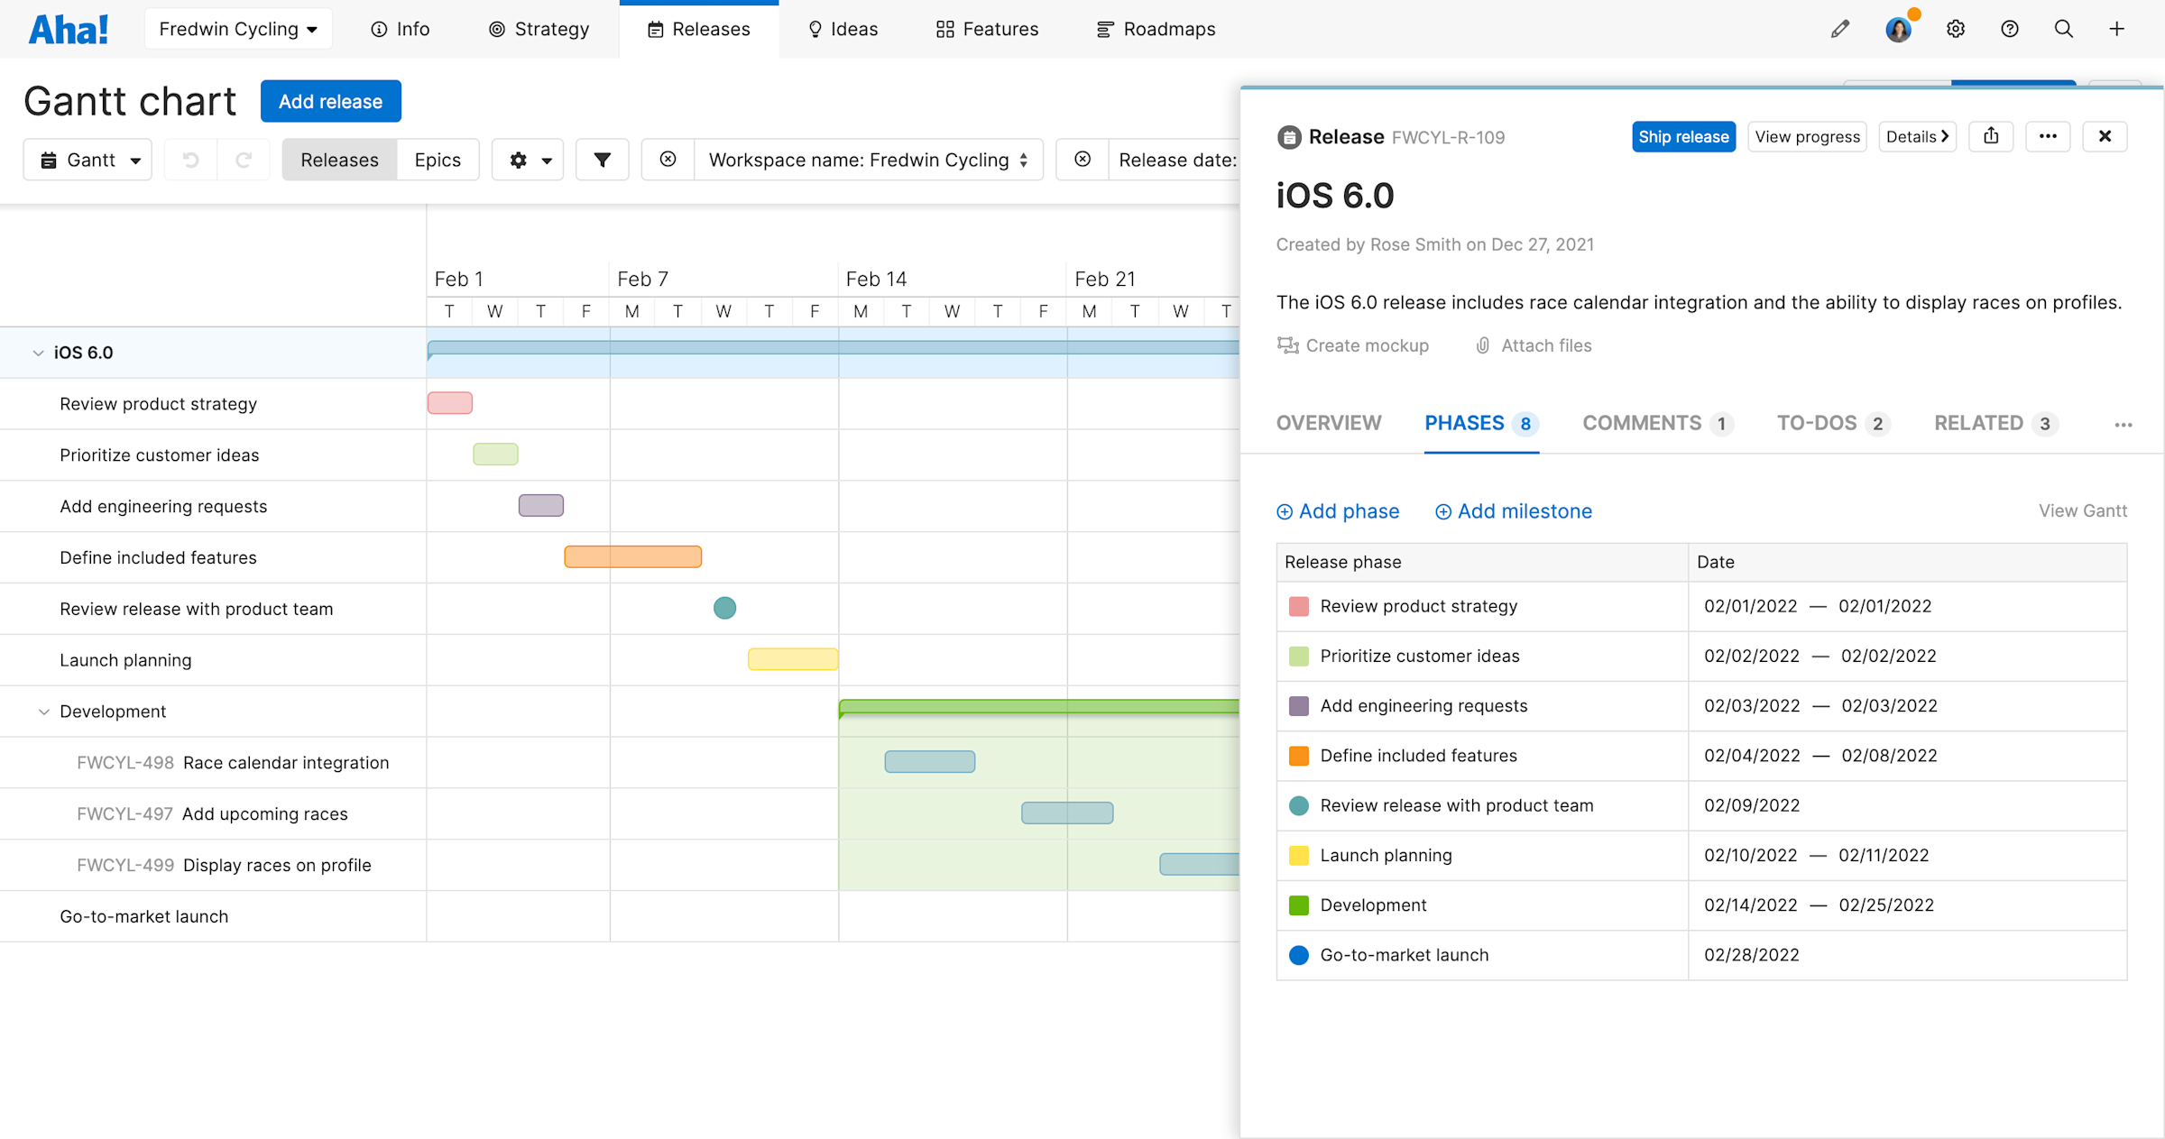Click the undo arrow icon
Image resolution: width=2165 pixels, height=1139 pixels.
pos(189,159)
